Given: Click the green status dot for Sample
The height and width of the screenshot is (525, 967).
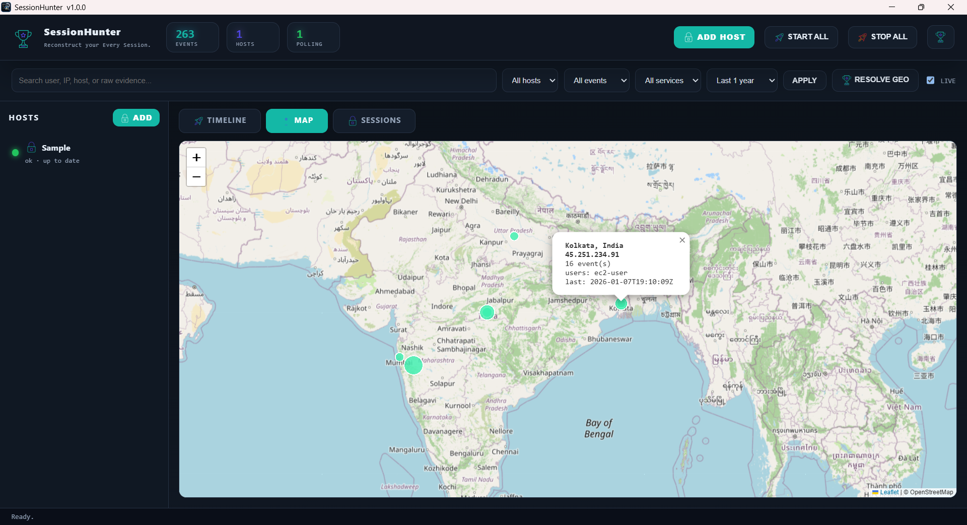Looking at the screenshot, I should [15, 152].
